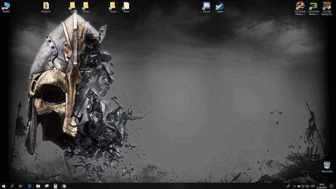Open the Windows Start menu
Screen dimensions: 336x189
[x=4, y=186]
